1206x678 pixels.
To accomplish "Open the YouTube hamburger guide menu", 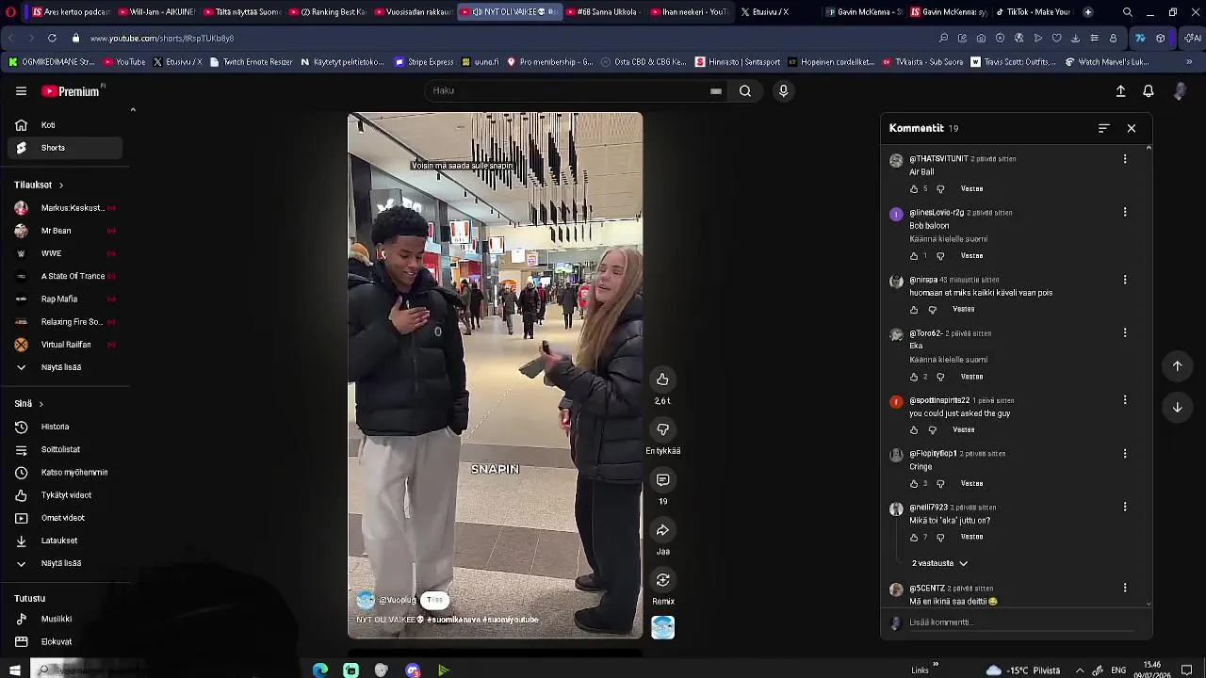I will 21,91.
